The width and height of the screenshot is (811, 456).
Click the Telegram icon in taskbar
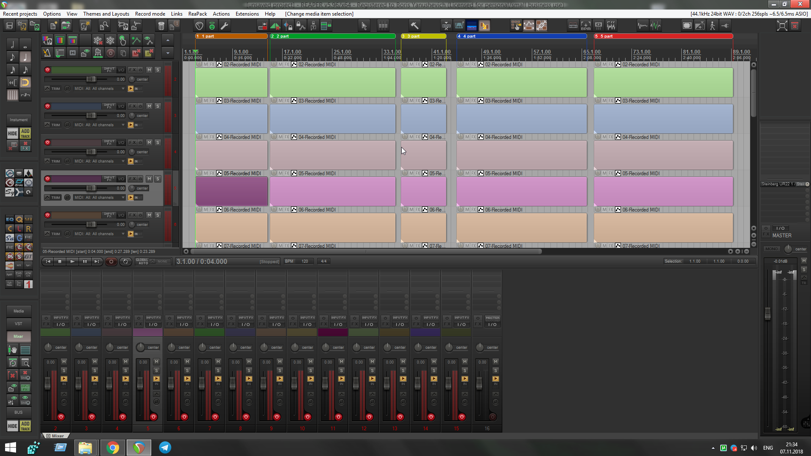coord(165,448)
